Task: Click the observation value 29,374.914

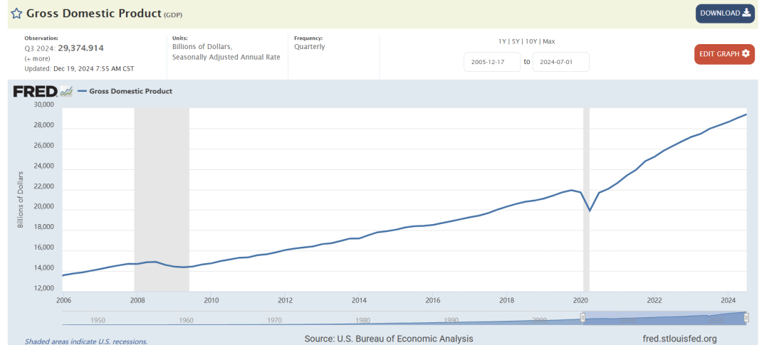Action: click(x=80, y=48)
